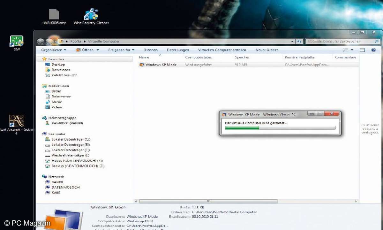Screen dimensions: 383x230
Task: Open the Bilder library
Action: point(53,91)
